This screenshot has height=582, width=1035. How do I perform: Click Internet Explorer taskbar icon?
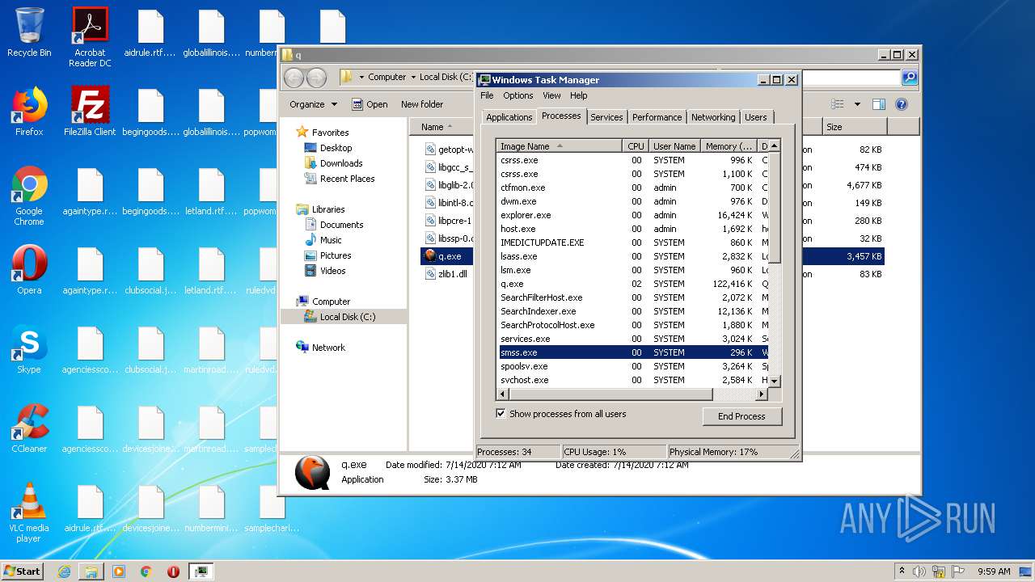coord(64,571)
